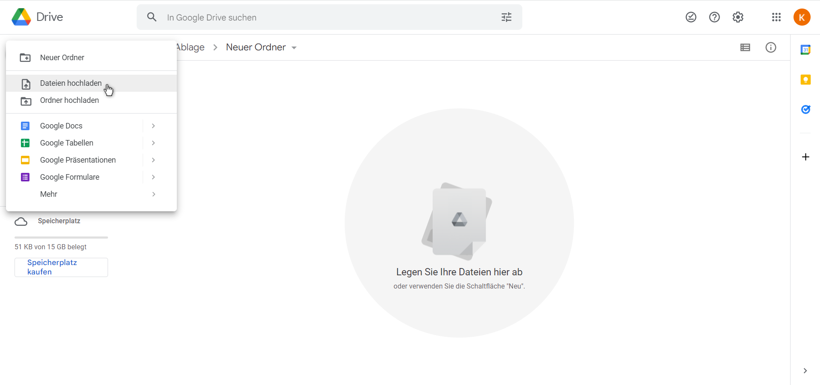Viewport: 820px width, 385px height.
Task: Click the storage usage progress bar
Action: click(x=61, y=237)
